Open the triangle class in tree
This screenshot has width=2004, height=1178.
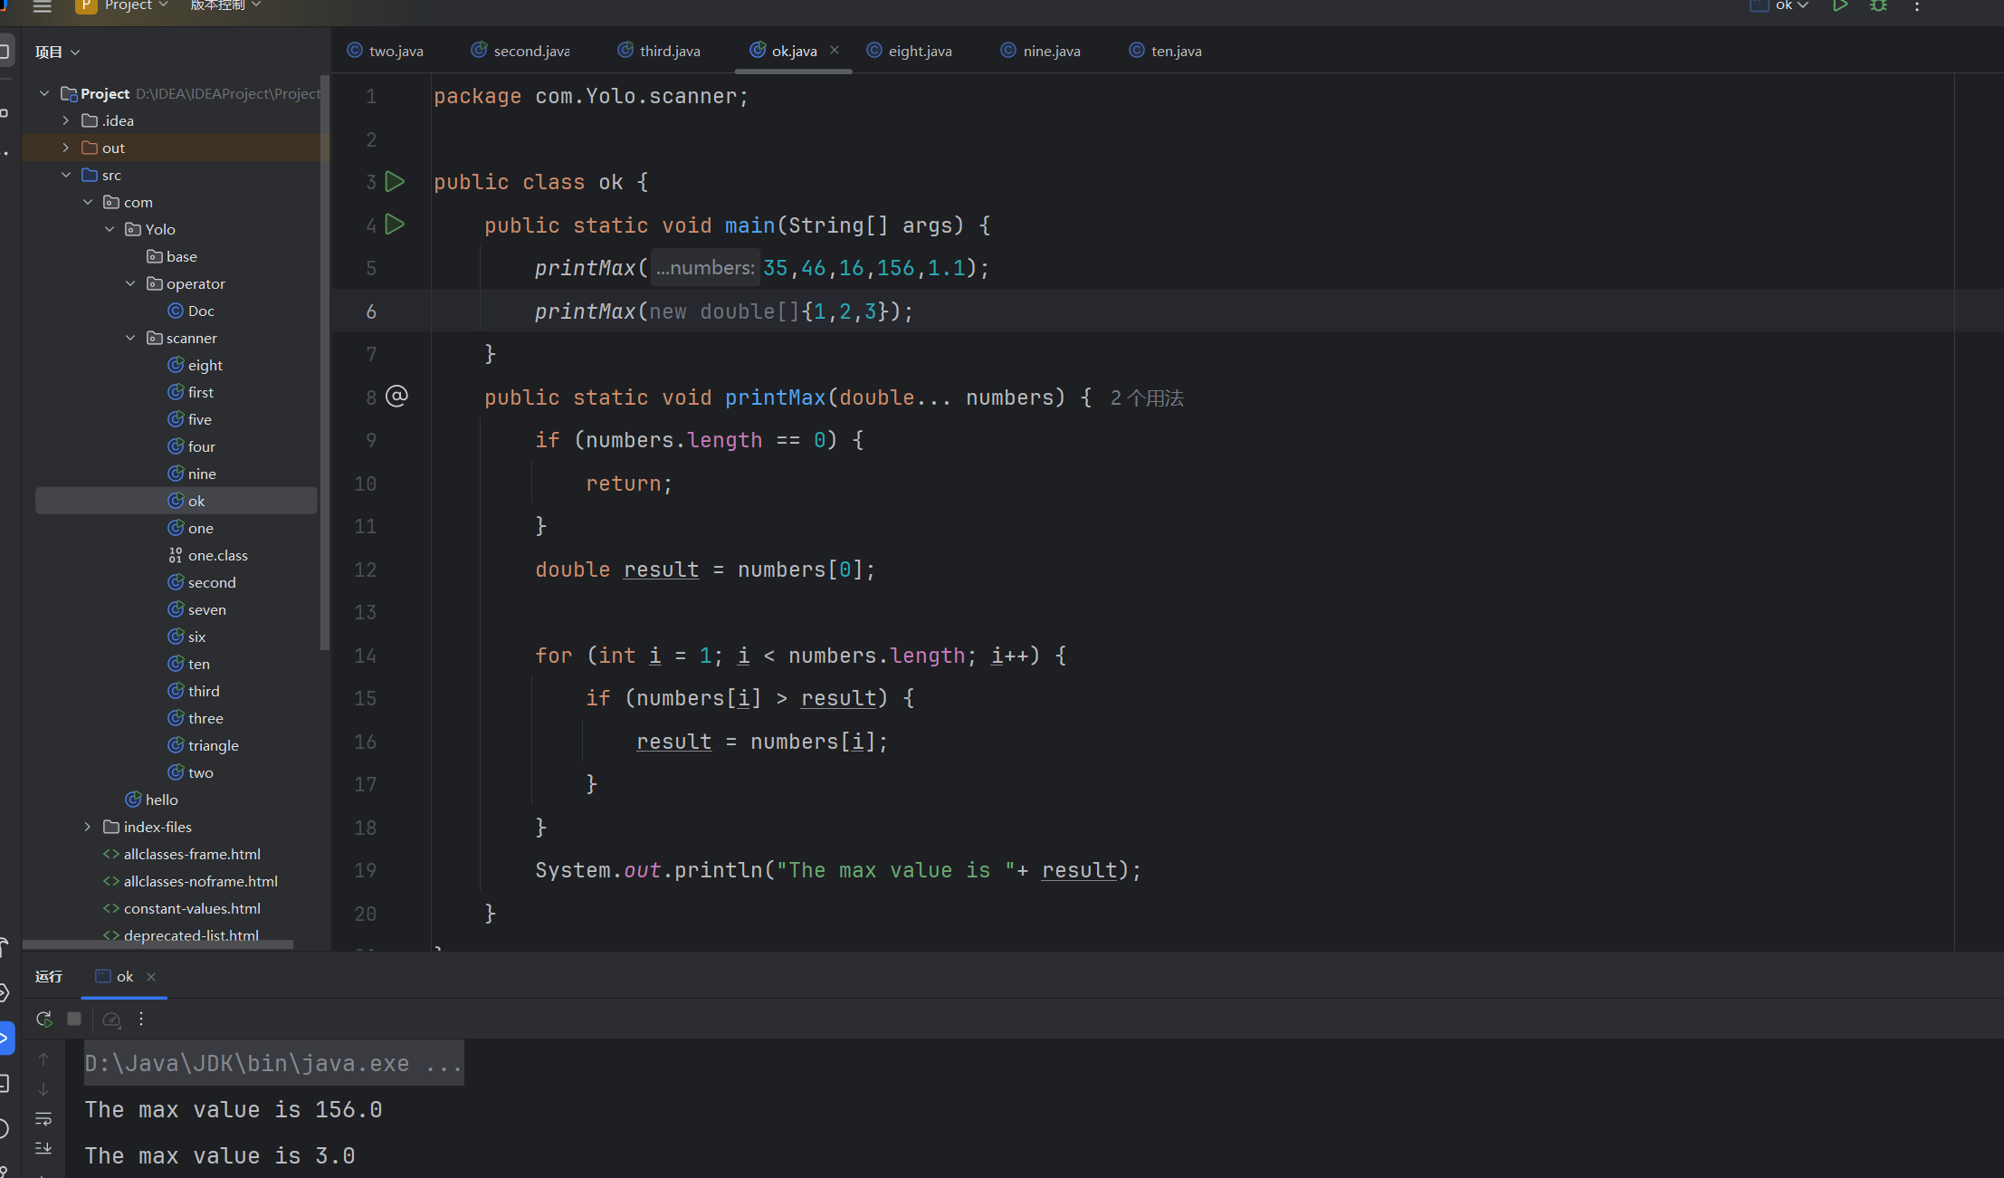[x=204, y=745]
